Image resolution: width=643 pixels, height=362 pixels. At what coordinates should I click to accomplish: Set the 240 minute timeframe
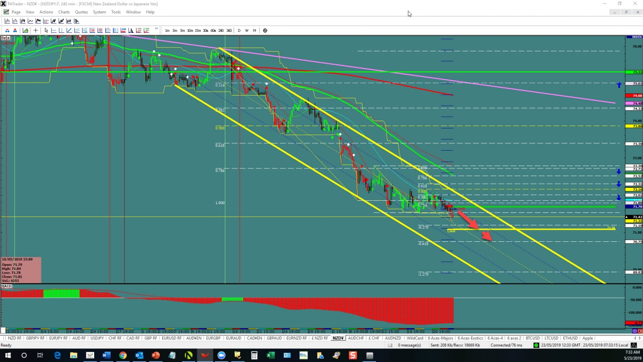[221, 30]
